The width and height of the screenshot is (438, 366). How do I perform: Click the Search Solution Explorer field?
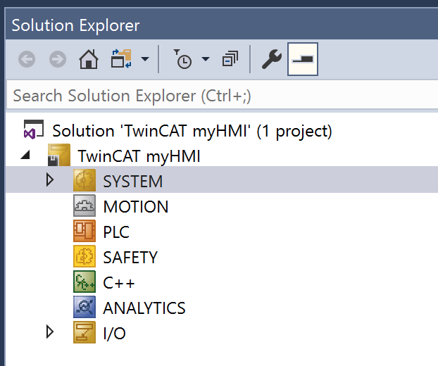click(x=223, y=96)
